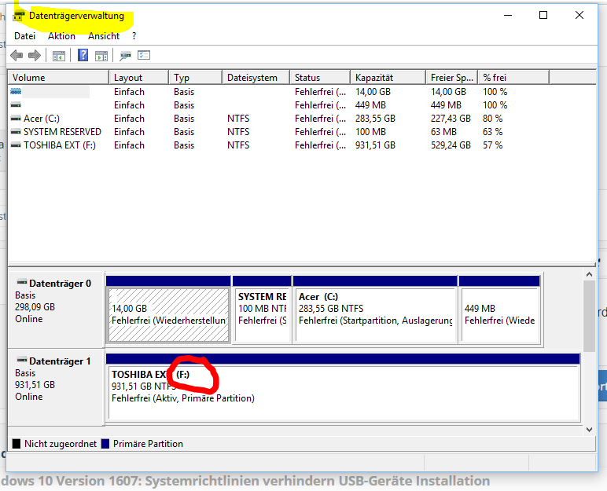Click the SYSTEM RESERVED volume drive icon

coord(16,131)
